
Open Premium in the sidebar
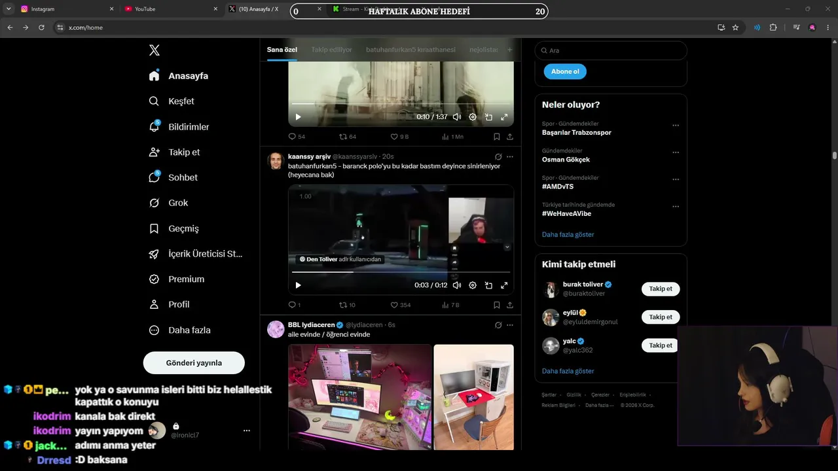pos(177,279)
